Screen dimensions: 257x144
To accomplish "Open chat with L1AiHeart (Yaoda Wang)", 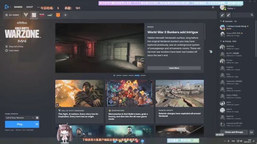I will coord(236,27).
